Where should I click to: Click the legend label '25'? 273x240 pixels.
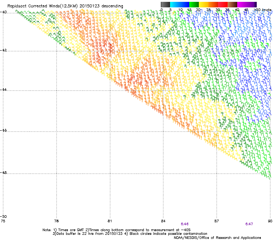(208, 10)
